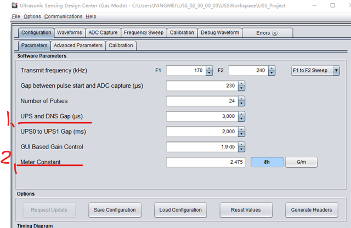The width and height of the screenshot is (351, 228).
Task: Increase gap between pulse start and ADC capture
Action: pyautogui.click(x=241, y=83)
